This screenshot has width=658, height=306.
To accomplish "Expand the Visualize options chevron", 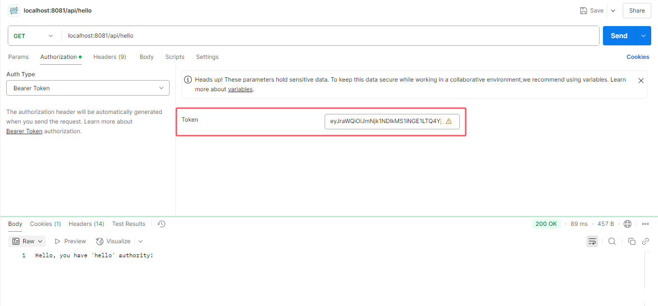I will [x=141, y=241].
